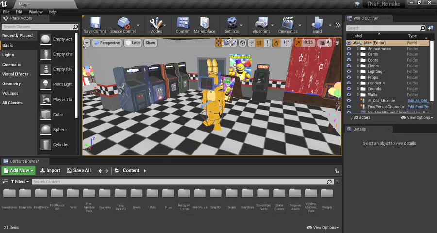Click the Search Content input field
This screenshot has width=437, height=233.
pos(182,182)
